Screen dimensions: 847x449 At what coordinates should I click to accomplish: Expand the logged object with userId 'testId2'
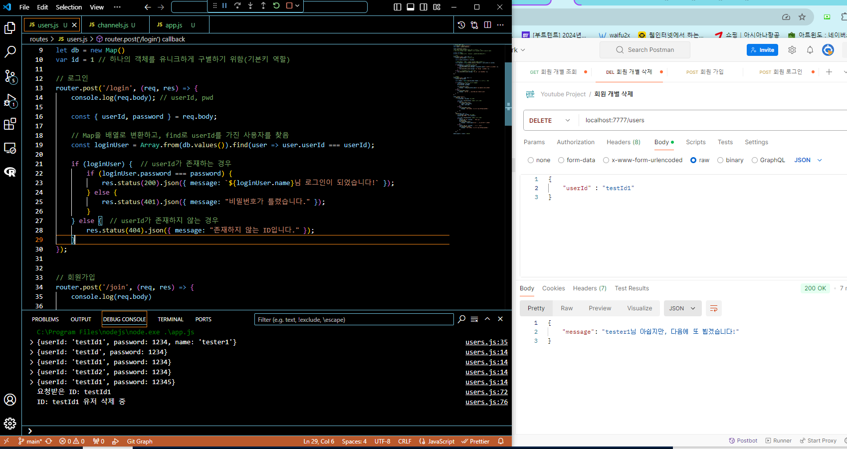[x=32, y=372]
